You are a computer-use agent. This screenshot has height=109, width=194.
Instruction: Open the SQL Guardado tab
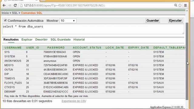click(x=61, y=40)
